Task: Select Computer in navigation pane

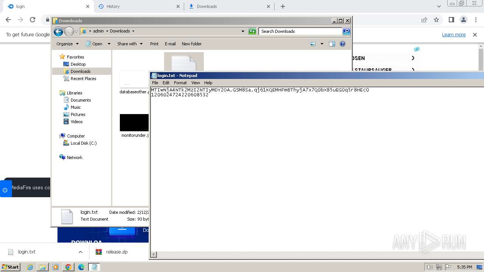Action: 72,136
